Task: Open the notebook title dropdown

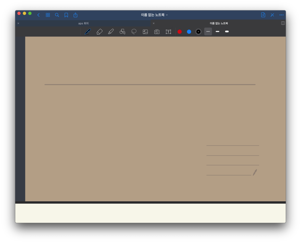Action: coord(154,15)
